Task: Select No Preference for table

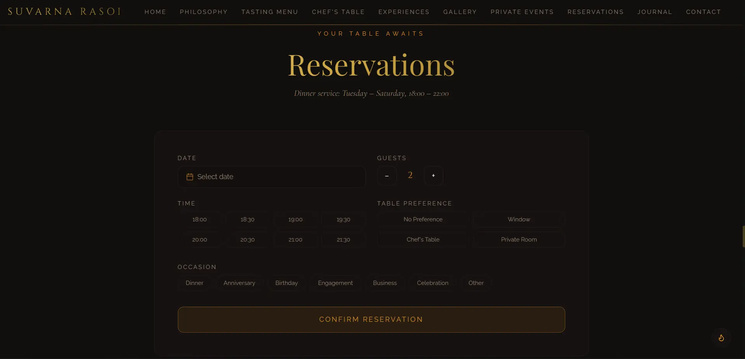Action: [423, 219]
